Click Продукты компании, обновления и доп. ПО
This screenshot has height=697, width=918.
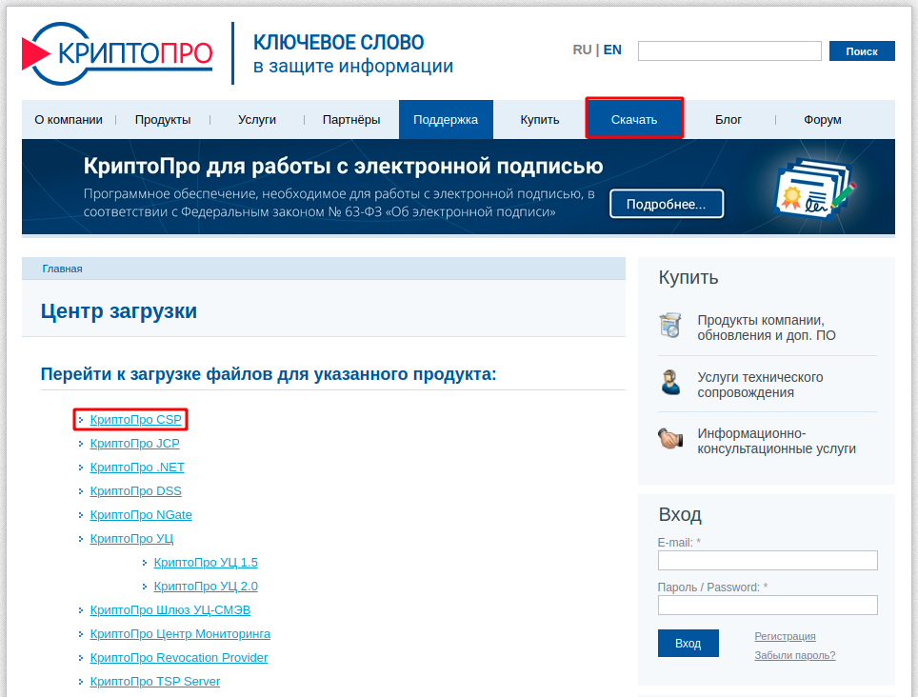[767, 328]
